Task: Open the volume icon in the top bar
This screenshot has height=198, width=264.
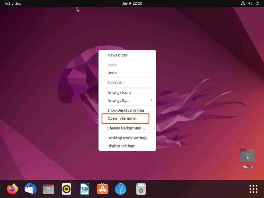Action: [x=250, y=3]
